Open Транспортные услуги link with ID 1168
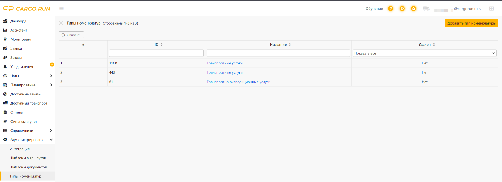Viewport: 502px width, 182px height. (225, 63)
